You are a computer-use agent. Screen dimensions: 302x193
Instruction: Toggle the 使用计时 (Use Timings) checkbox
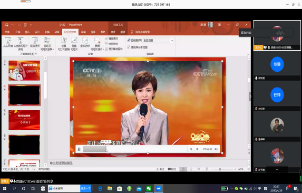(x=106, y=44)
